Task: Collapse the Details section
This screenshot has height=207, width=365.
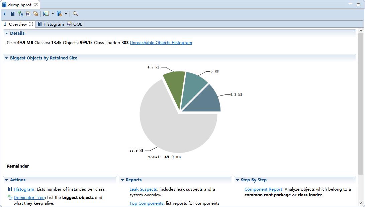Action: click(x=6, y=33)
